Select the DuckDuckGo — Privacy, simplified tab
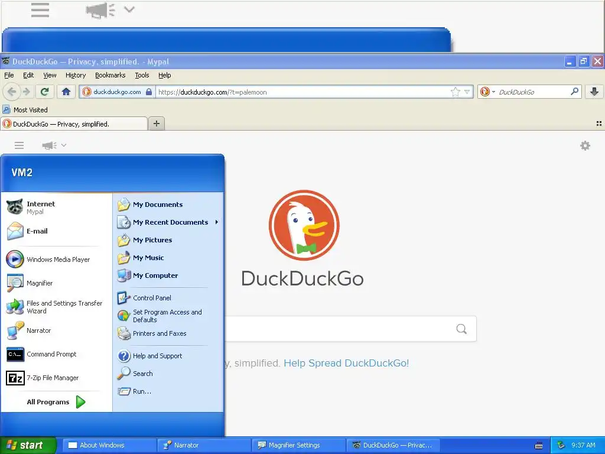The height and width of the screenshot is (454, 605). click(x=74, y=124)
